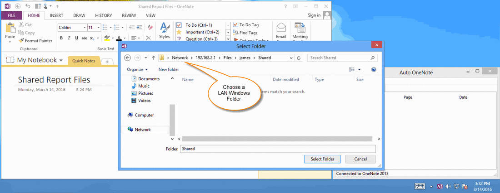The image size is (500, 193).
Task: Open the font name dropdown showing Calibri
Action: click(85, 28)
